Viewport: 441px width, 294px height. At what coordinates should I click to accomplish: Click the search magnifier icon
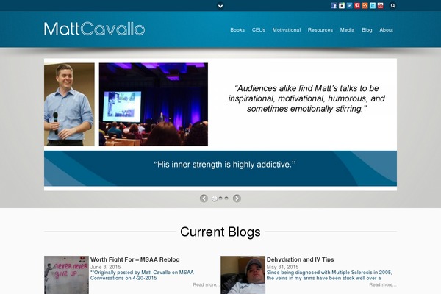pos(393,6)
